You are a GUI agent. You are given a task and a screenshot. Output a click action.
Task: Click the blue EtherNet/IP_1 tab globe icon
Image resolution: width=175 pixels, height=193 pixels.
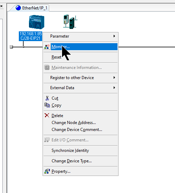[x=18, y=8]
